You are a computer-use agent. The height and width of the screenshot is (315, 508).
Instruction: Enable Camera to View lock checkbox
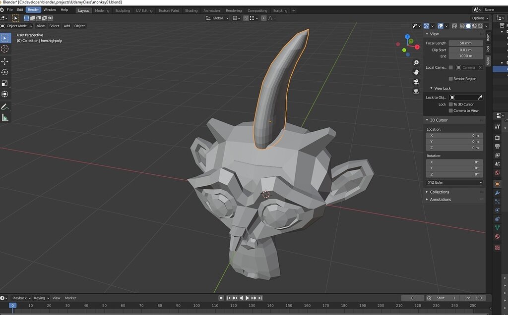(450, 110)
